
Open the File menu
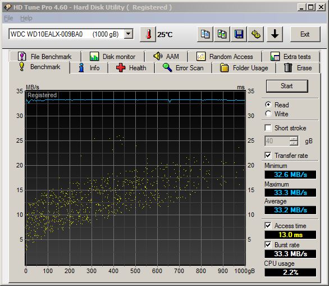8,19
